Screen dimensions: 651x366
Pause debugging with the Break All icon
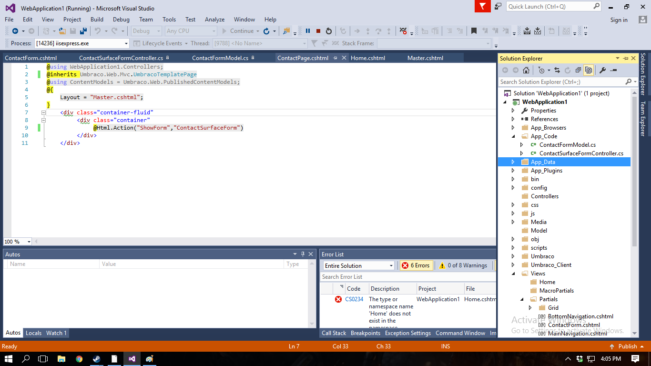tap(308, 31)
